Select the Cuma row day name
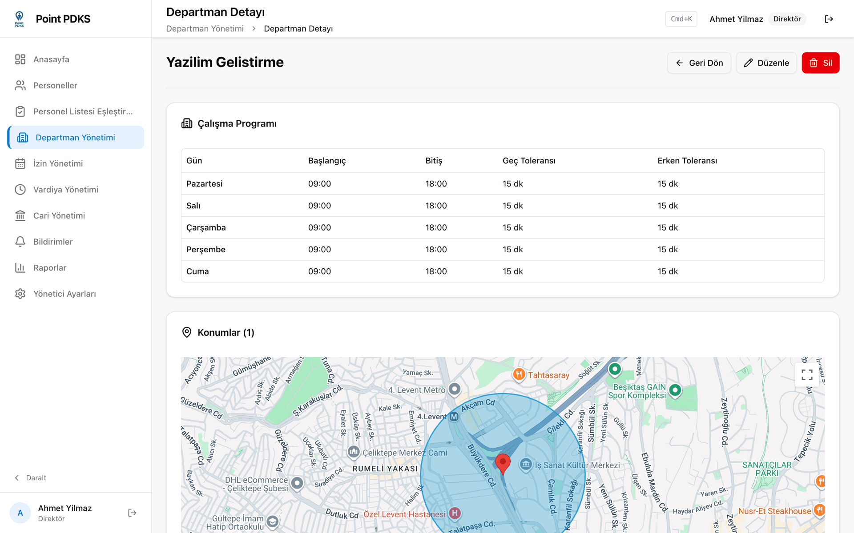The height and width of the screenshot is (533, 854). 197,271
